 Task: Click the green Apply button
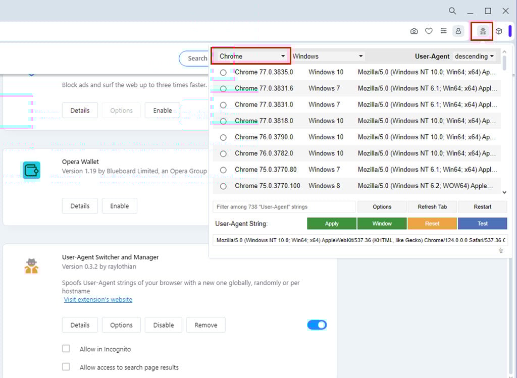pyautogui.click(x=332, y=224)
